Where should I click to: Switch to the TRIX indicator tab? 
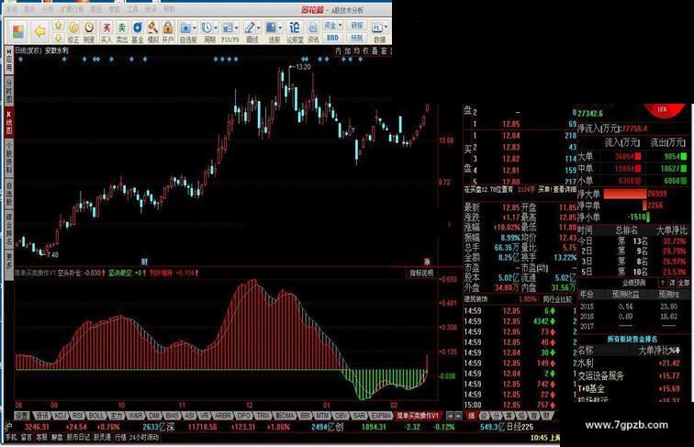pos(263,416)
